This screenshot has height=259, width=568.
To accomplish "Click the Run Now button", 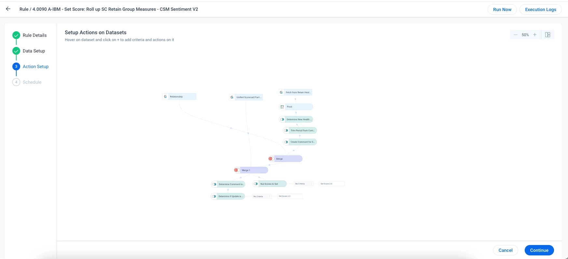I will click(x=502, y=9).
